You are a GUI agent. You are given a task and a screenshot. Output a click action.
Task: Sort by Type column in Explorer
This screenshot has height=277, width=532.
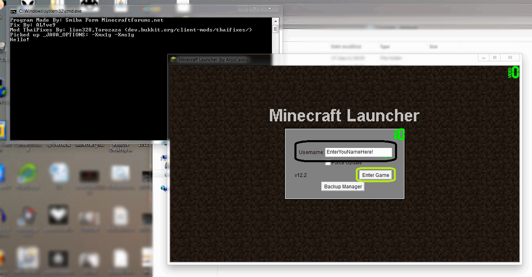point(385,47)
